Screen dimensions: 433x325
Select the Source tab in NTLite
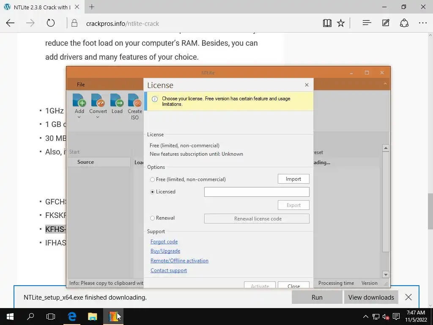(x=99, y=162)
